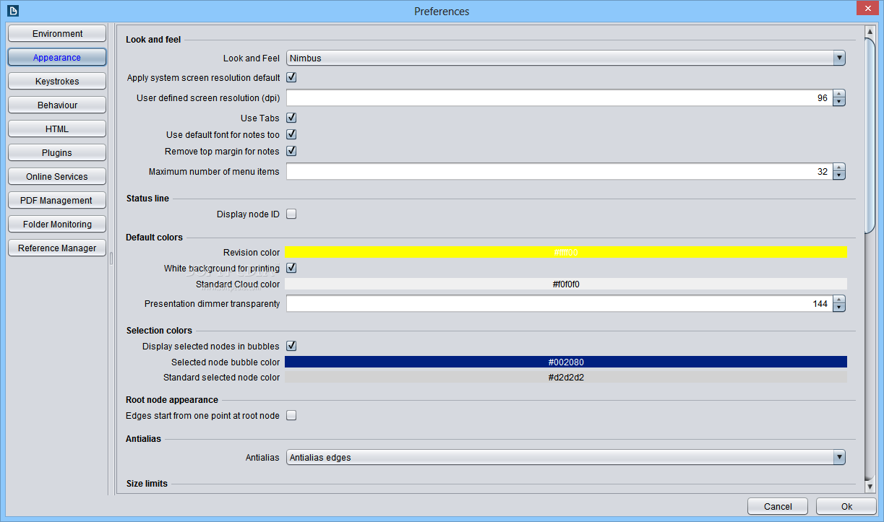Click the vertical scrollbar thumb

(870, 135)
